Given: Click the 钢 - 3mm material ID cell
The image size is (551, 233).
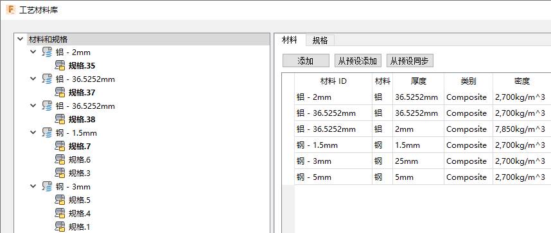Looking at the screenshot, I should [333, 161].
